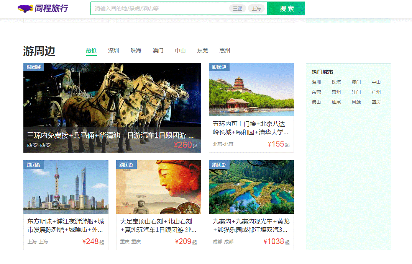Screen dimensions: 412x264
Task: Click 广州 in the 热门城市 list
Action: 376,92
